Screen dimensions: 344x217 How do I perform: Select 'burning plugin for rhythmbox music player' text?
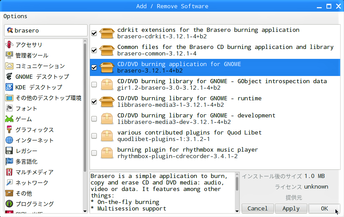[187, 150]
